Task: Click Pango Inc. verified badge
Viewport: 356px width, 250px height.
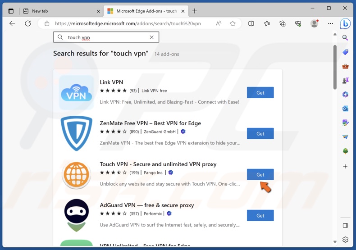Action: tap(171, 173)
